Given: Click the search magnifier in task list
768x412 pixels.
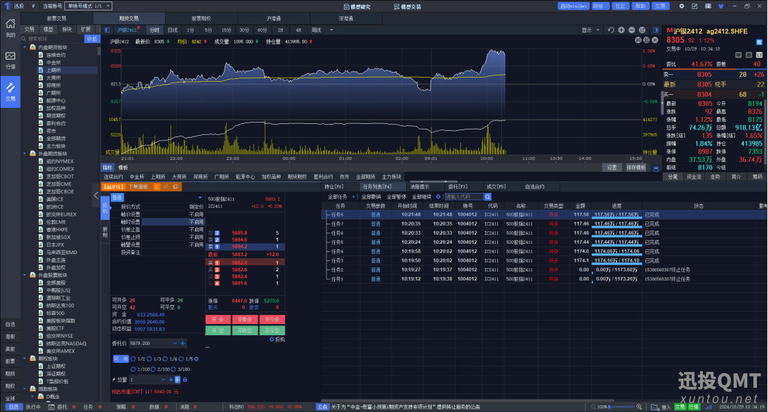Looking at the screenshot, I should 488,197.
